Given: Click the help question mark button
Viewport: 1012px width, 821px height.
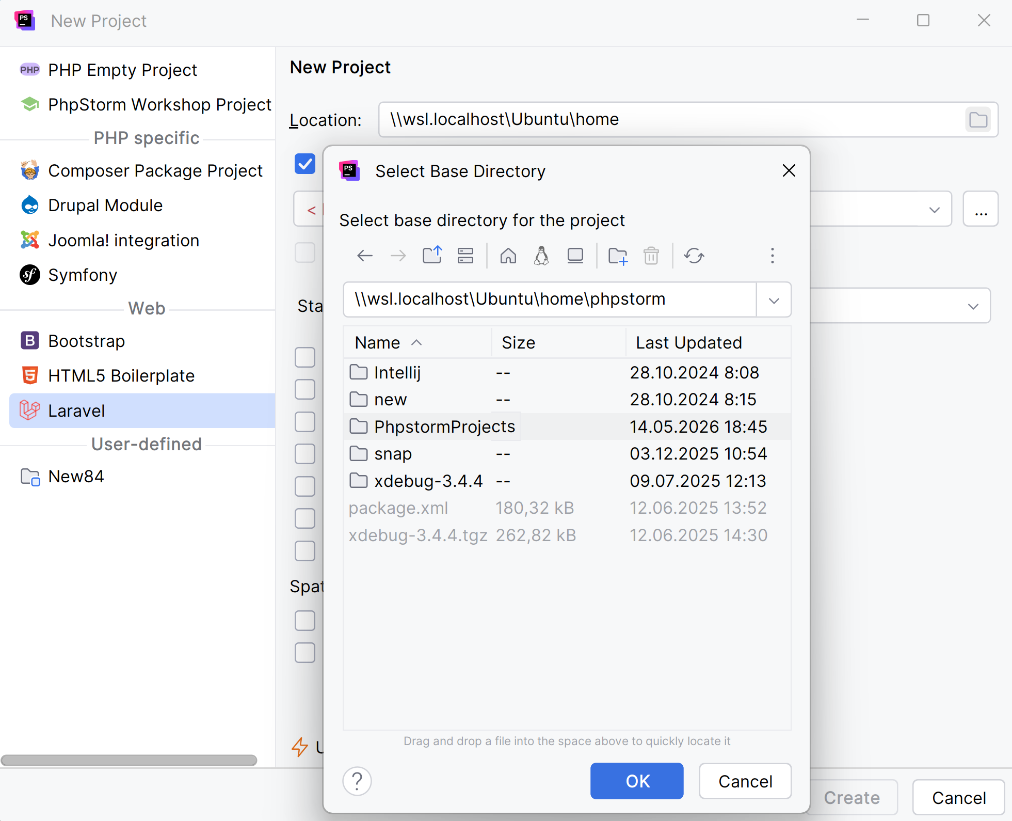Looking at the screenshot, I should 357,781.
